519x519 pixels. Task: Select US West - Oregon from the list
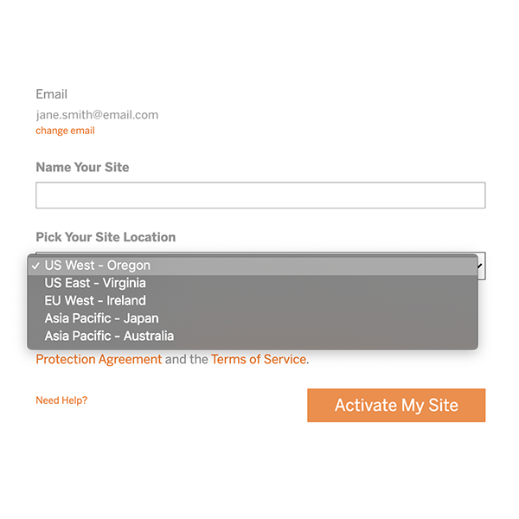(98, 266)
